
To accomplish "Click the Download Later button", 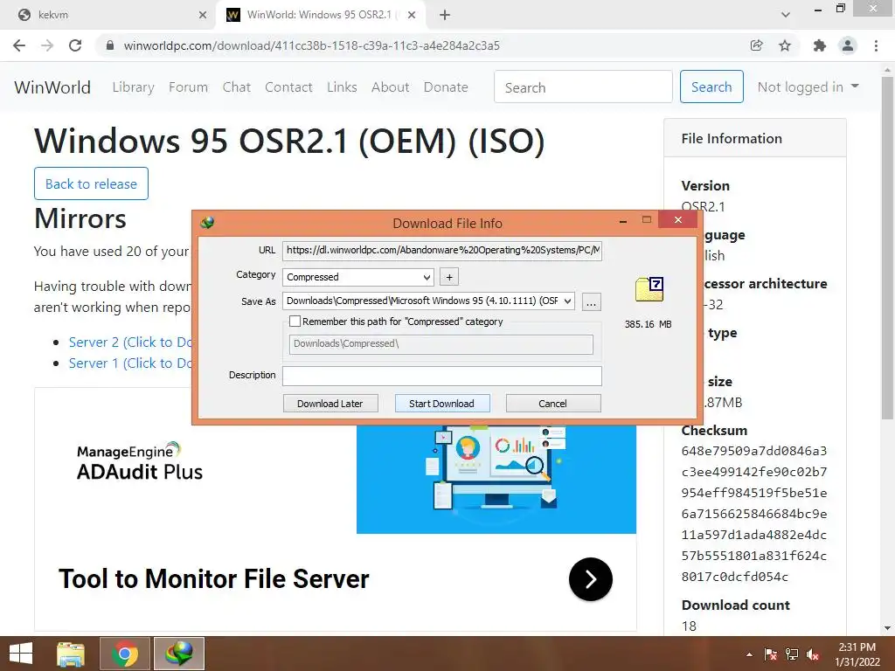I will (330, 404).
